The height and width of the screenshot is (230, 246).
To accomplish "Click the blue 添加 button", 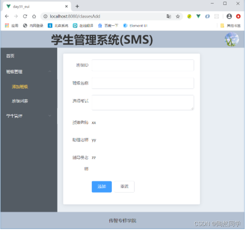I will [102, 187].
